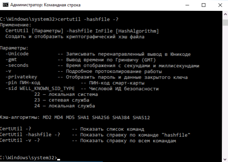Minimize the Command Prompt window
This screenshot has height=162, width=228.
pyautogui.click(x=187, y=5)
